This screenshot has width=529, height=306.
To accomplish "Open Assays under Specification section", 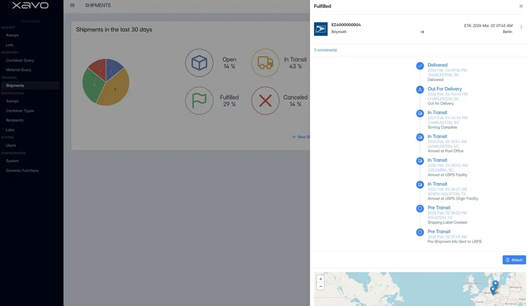I will coord(12,101).
